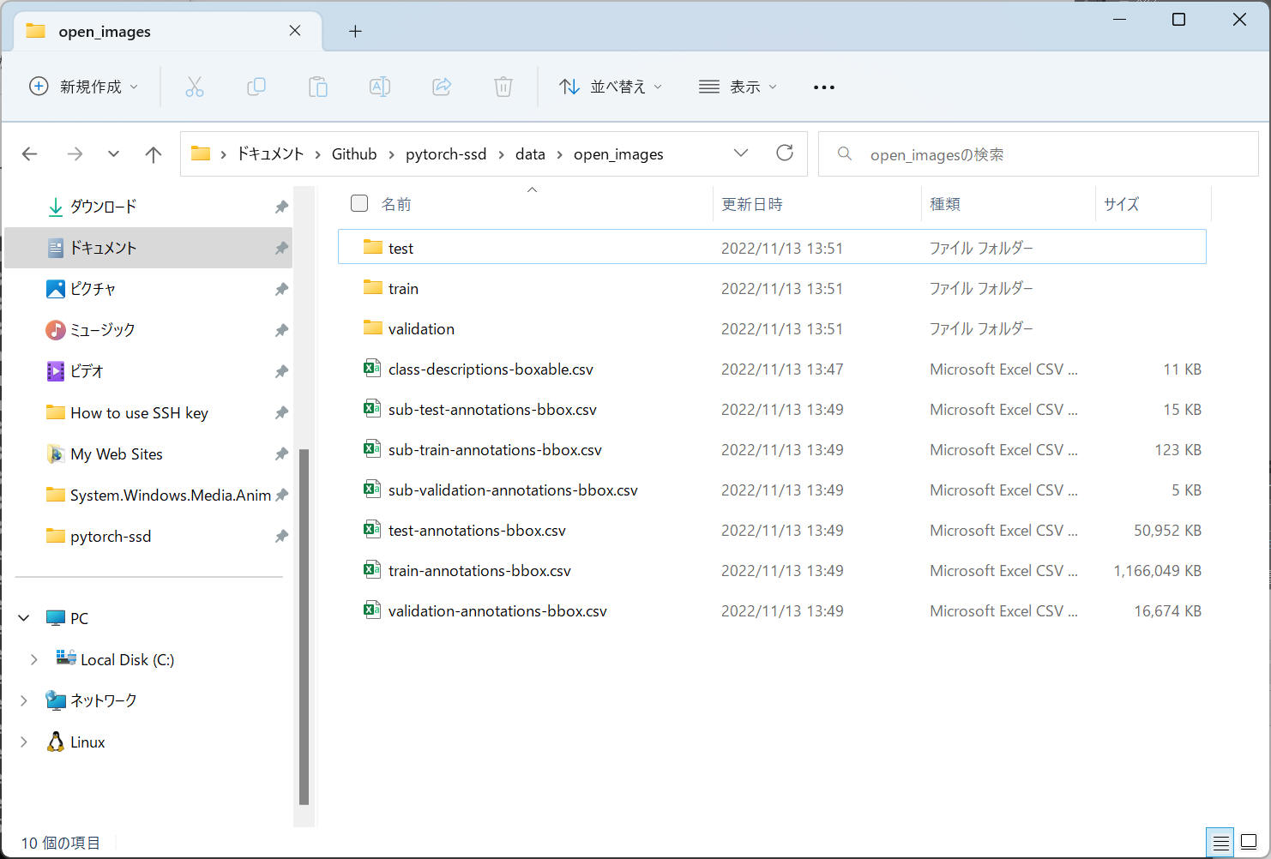Expand the Local Disk (C:) node
1271x859 pixels.
click(x=34, y=659)
